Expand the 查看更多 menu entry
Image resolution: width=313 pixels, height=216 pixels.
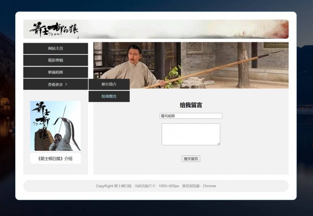[x=56, y=84]
